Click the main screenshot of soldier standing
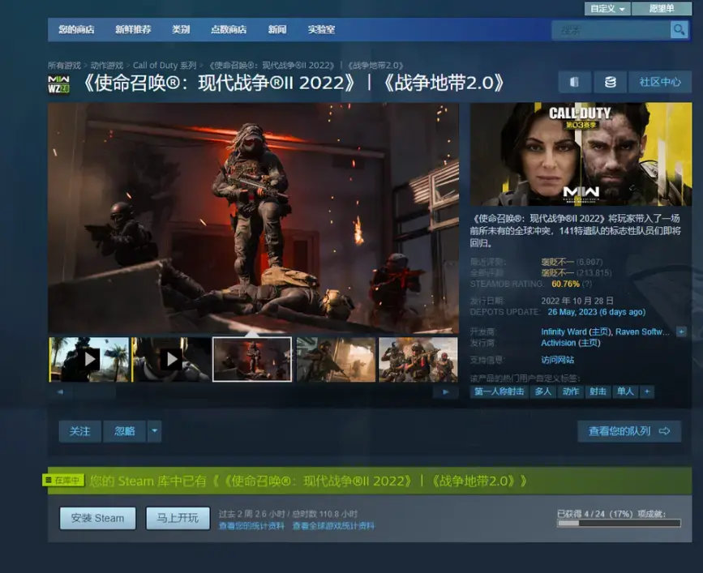 point(253,218)
